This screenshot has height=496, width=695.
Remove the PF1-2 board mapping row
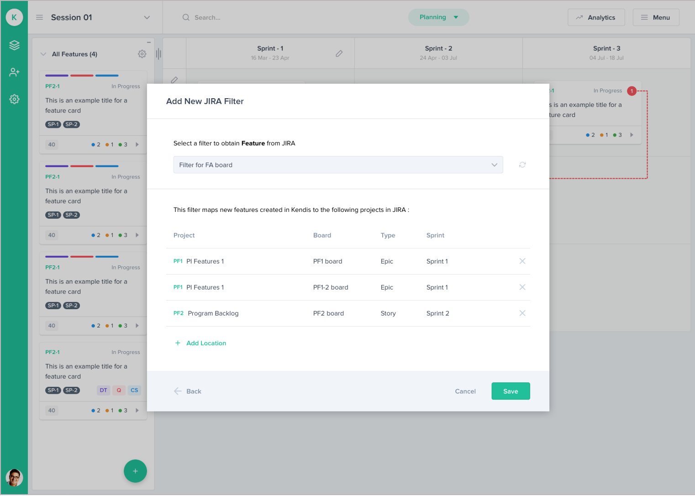(522, 287)
